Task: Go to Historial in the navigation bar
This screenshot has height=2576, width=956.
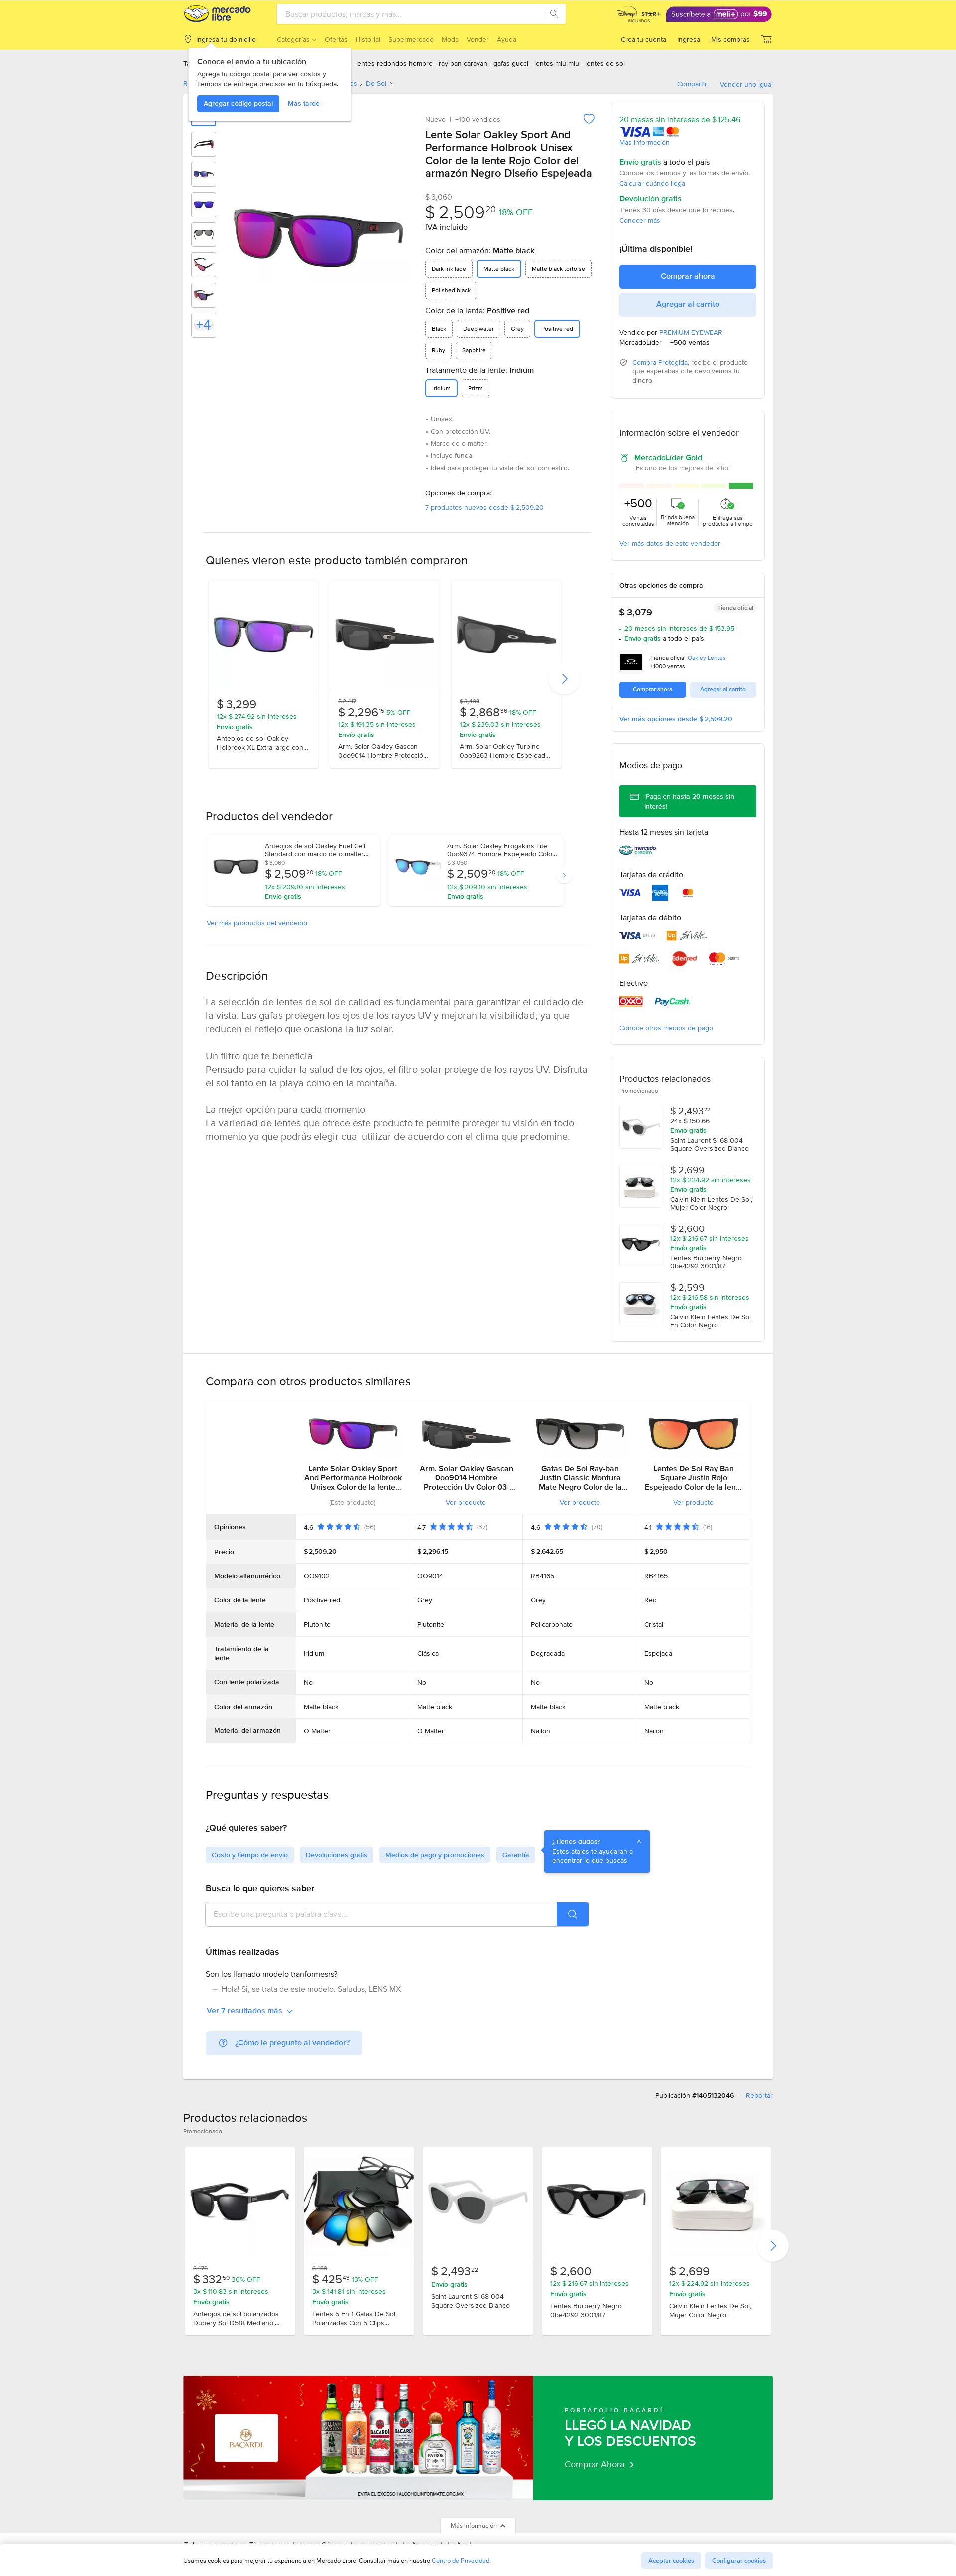Action: click(x=368, y=40)
